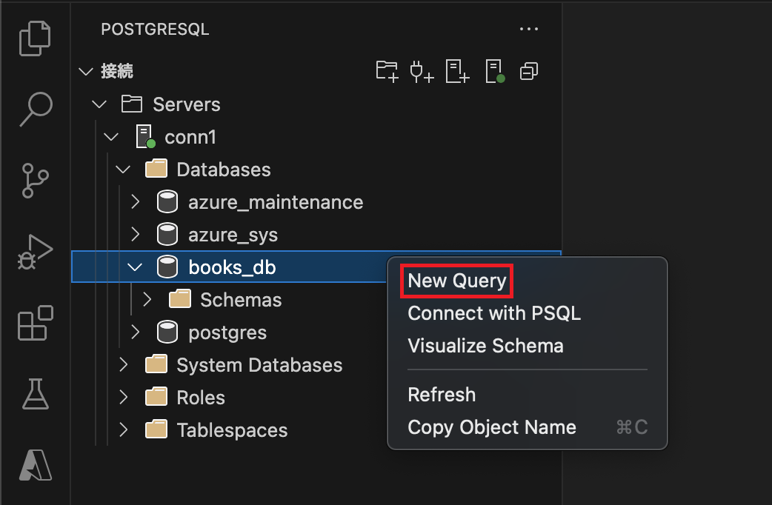The width and height of the screenshot is (772, 505).
Task: Expand the azure_sys database
Action: coord(136,235)
